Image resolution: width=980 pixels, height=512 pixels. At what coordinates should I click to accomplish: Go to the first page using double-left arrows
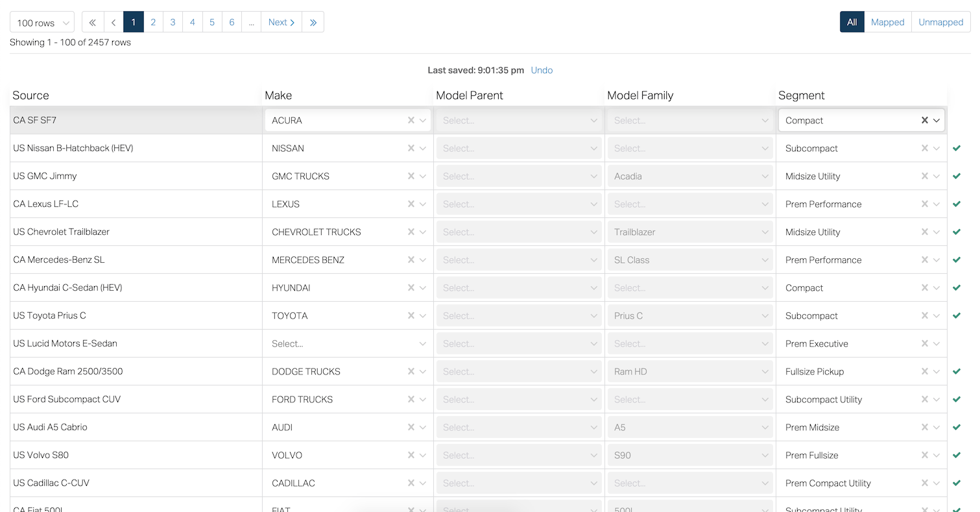tap(92, 22)
